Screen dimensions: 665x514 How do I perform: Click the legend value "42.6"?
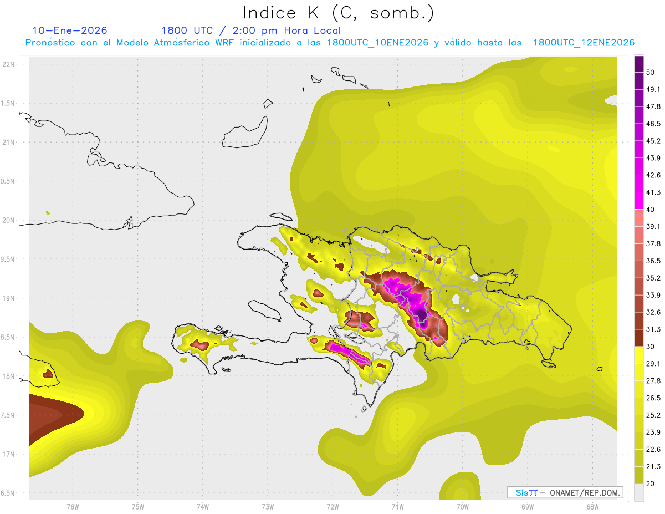coord(653,175)
